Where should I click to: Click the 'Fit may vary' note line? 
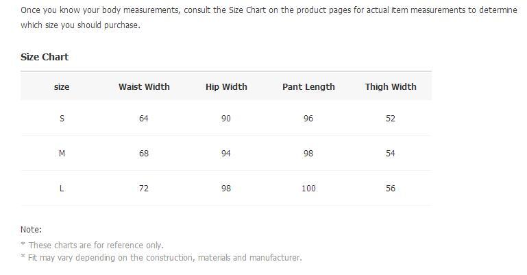pyautogui.click(x=161, y=258)
